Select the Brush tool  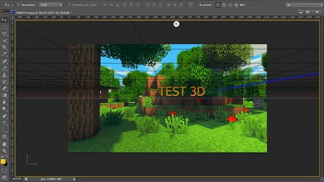(4, 68)
